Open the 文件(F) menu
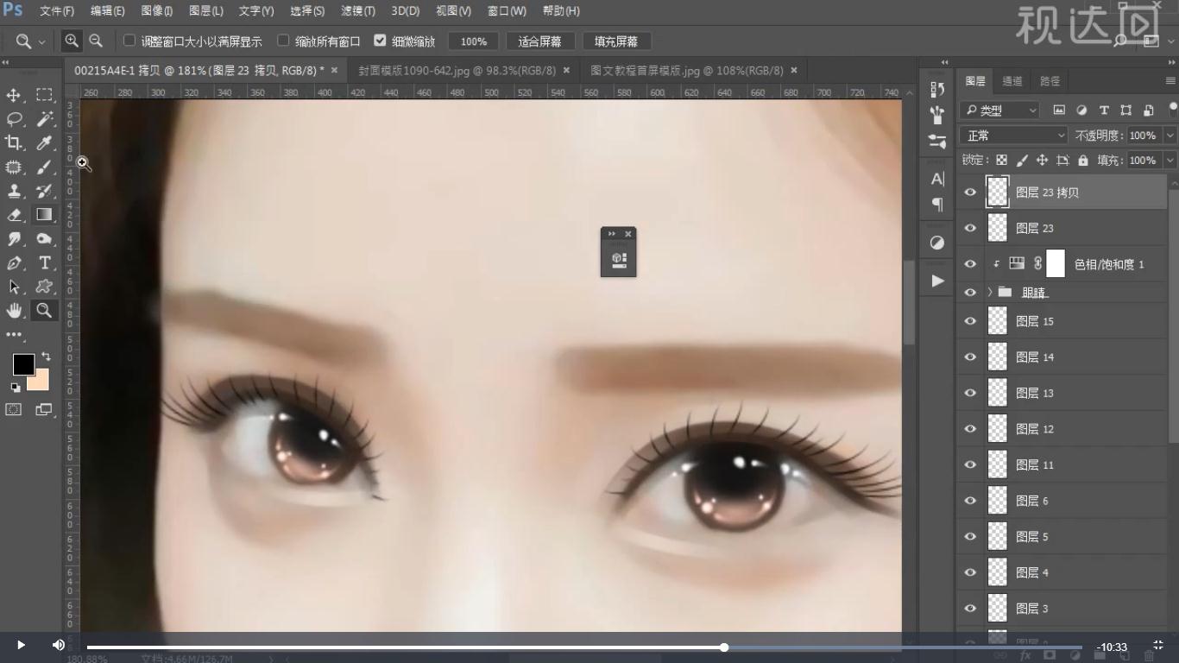Image resolution: width=1179 pixels, height=663 pixels. pos(57,11)
